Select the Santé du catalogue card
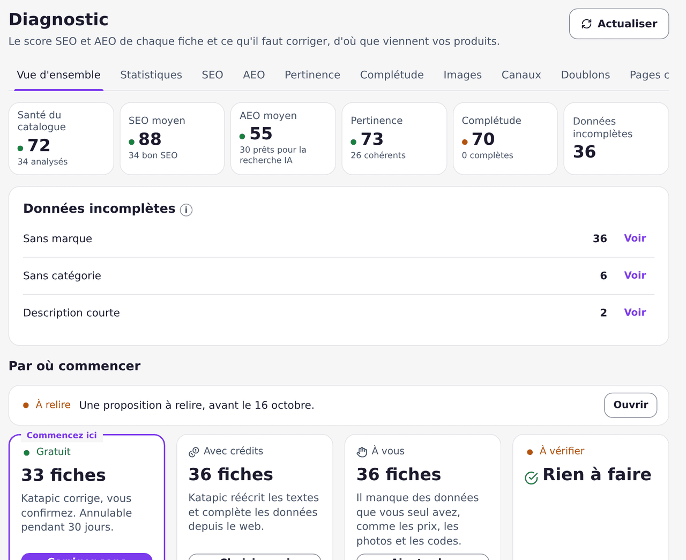This screenshot has width=686, height=560. pyautogui.click(x=61, y=139)
